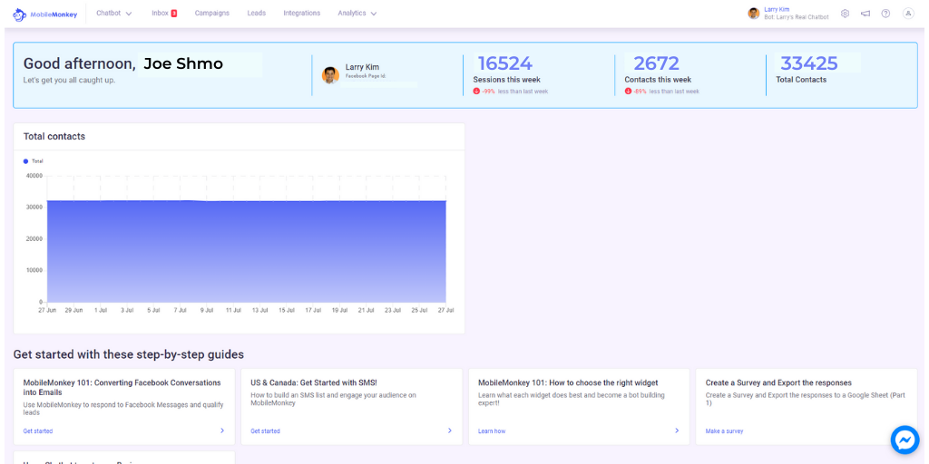Click the -89% contacts change value
This screenshot has width=929, height=464.
640,92
